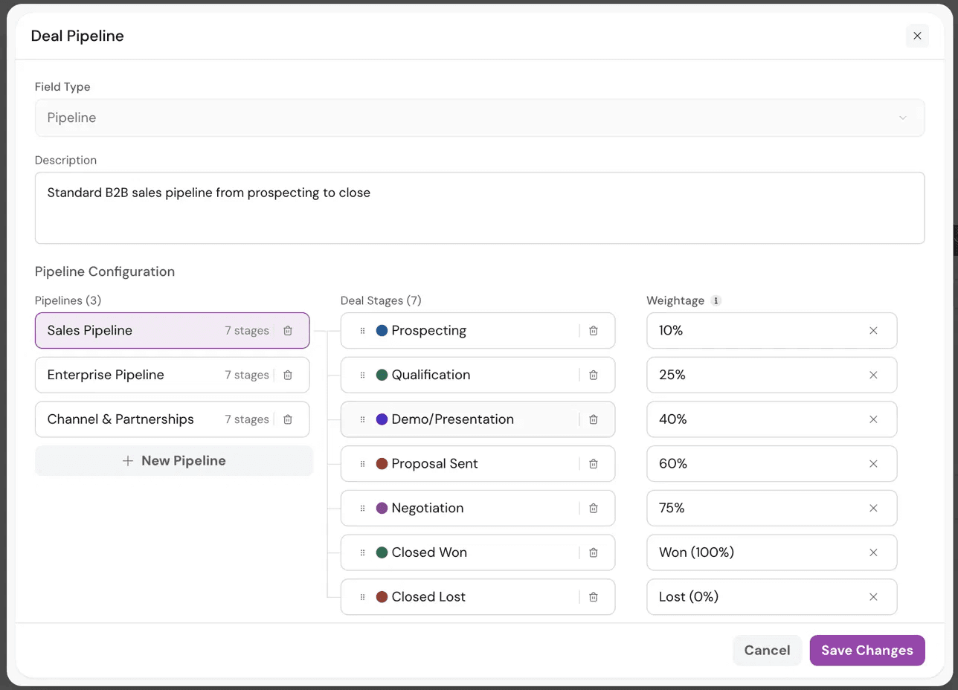Edit the Description text field
Image resolution: width=958 pixels, height=690 pixels.
point(480,208)
